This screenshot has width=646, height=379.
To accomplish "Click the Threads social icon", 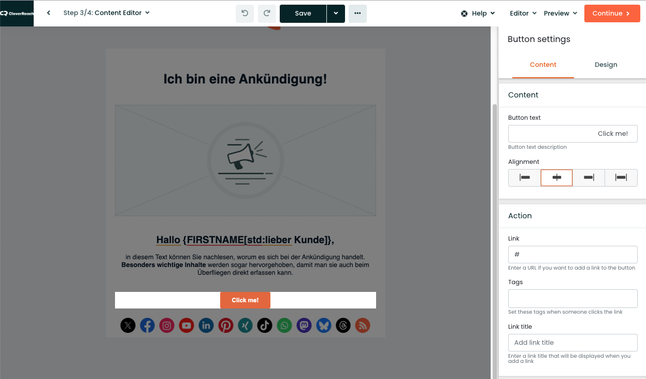I will click(x=343, y=326).
